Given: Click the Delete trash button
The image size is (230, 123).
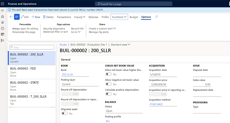Looking at the screenshot, I should click(x=48, y=17).
